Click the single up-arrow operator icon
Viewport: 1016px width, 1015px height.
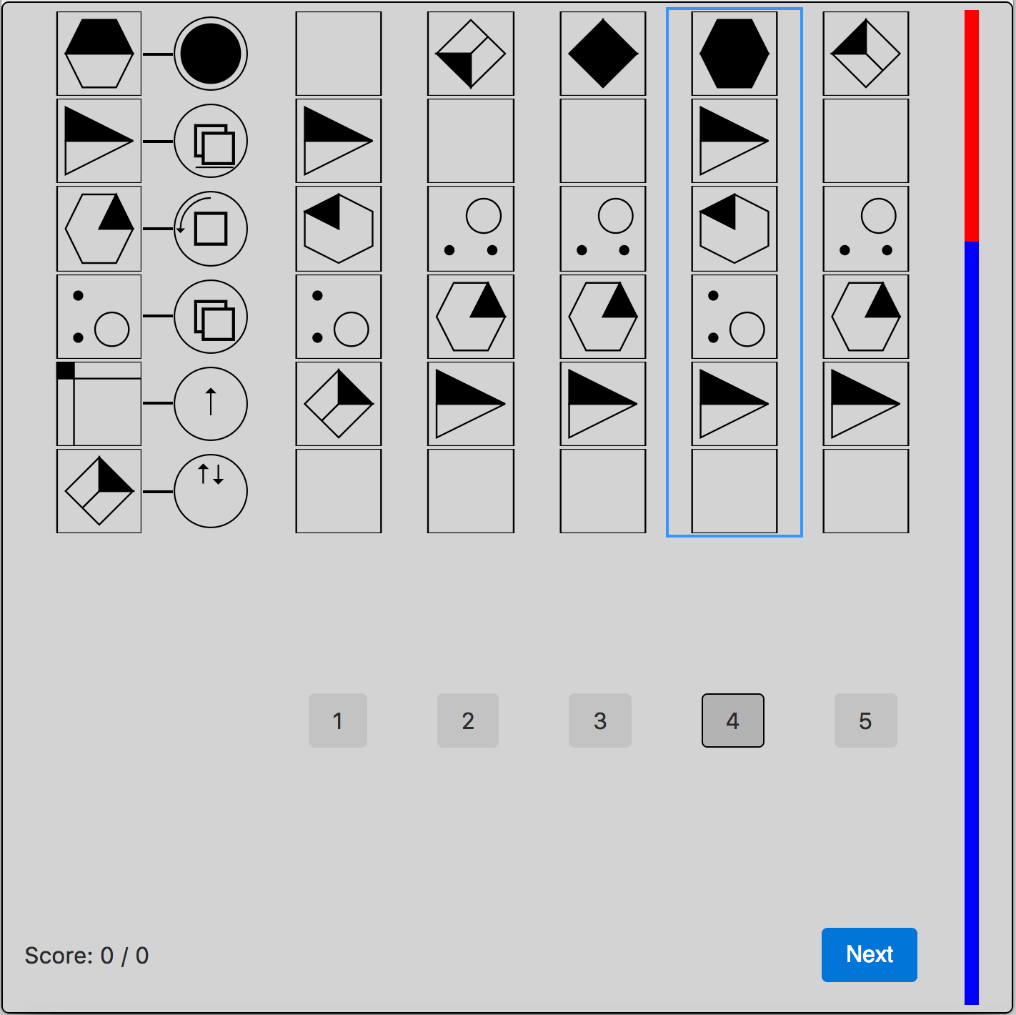point(211,403)
